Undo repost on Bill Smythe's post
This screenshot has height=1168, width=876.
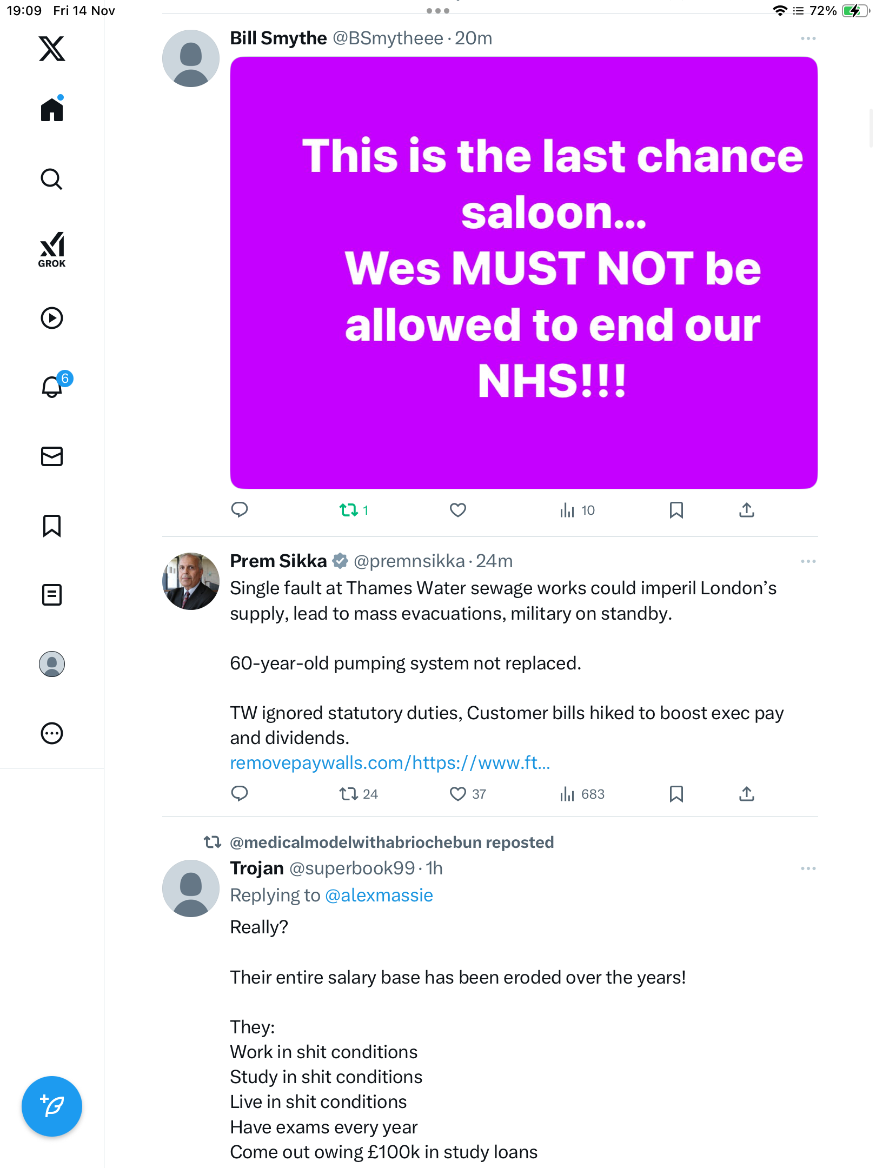(349, 510)
